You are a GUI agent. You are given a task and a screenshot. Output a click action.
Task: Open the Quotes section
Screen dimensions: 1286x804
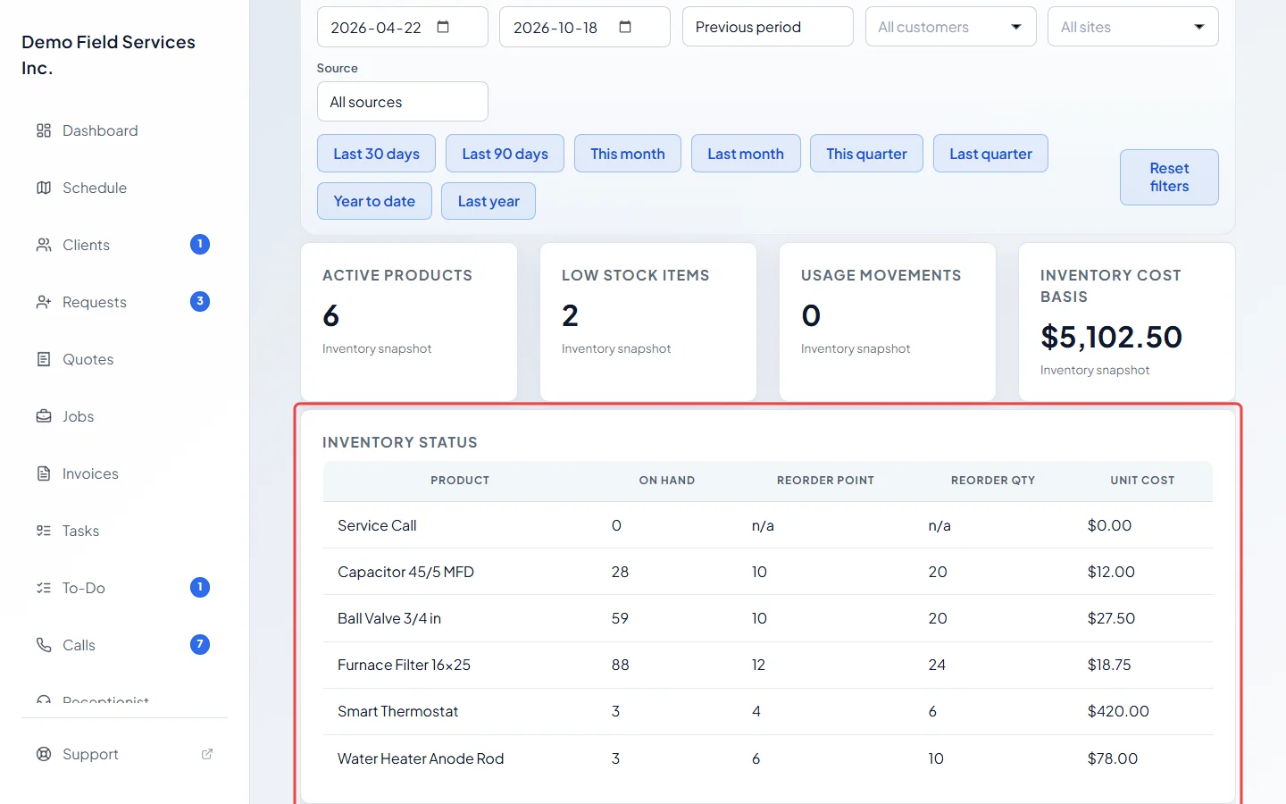[125, 359]
